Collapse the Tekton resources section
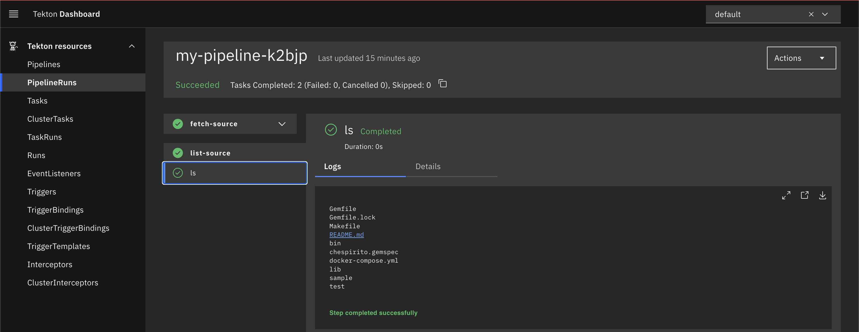The image size is (859, 332). pyautogui.click(x=132, y=46)
